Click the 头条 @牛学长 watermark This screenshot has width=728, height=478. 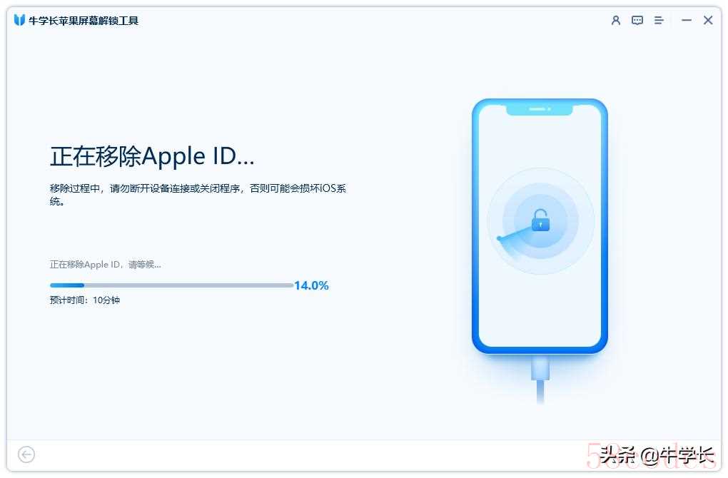click(657, 455)
